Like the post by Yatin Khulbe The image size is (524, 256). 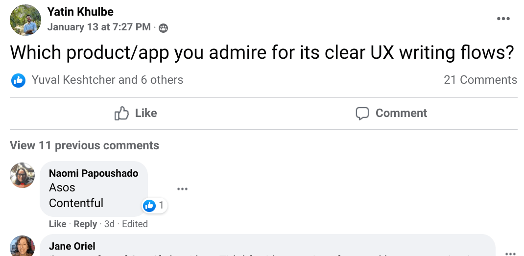pyautogui.click(x=136, y=114)
